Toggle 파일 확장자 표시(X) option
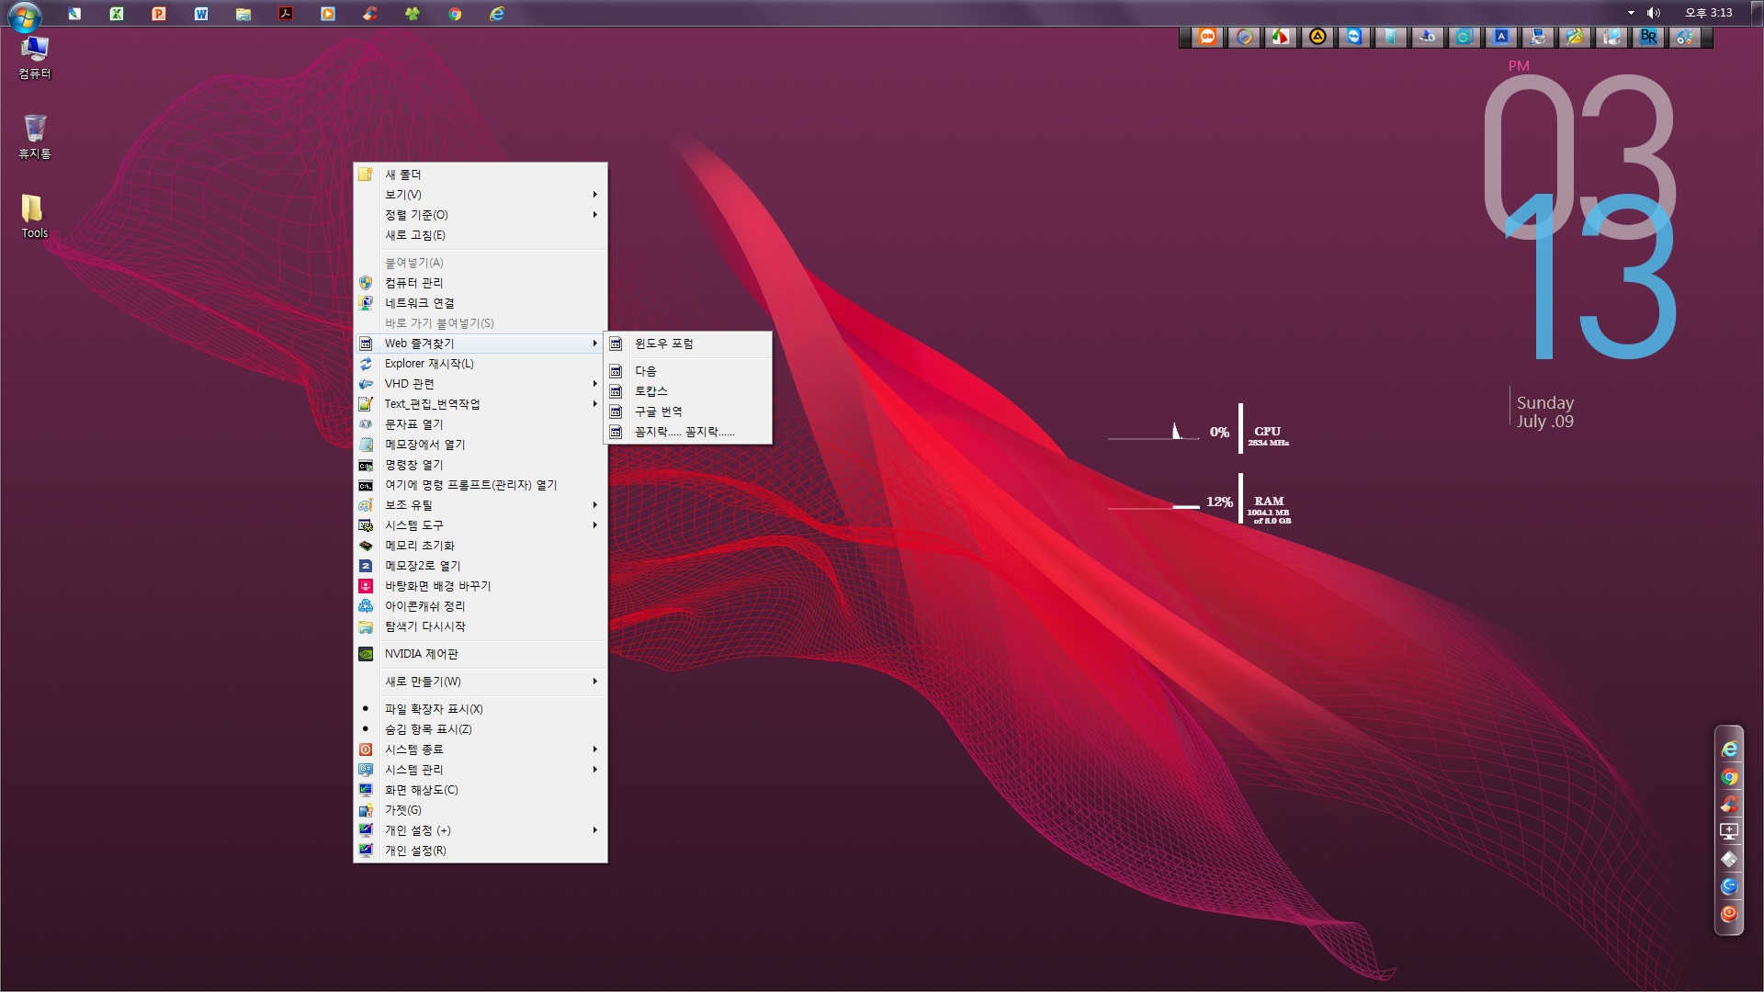The height and width of the screenshot is (992, 1764). (x=481, y=709)
